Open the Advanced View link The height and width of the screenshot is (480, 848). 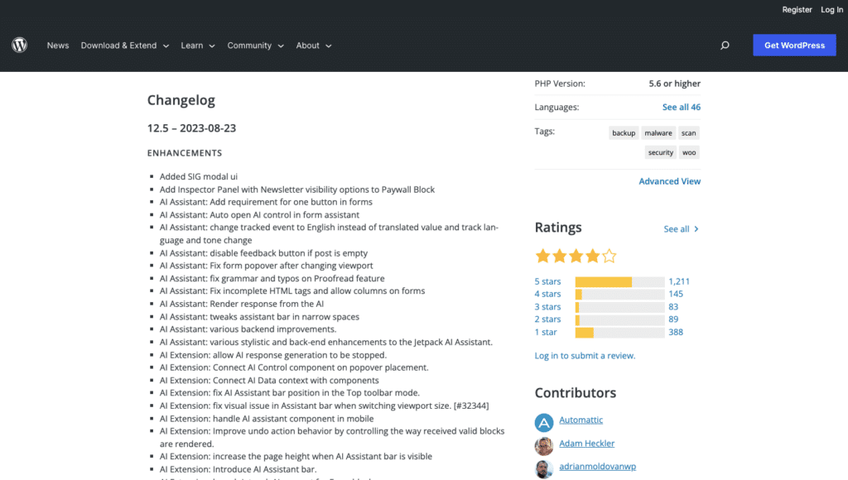point(669,181)
